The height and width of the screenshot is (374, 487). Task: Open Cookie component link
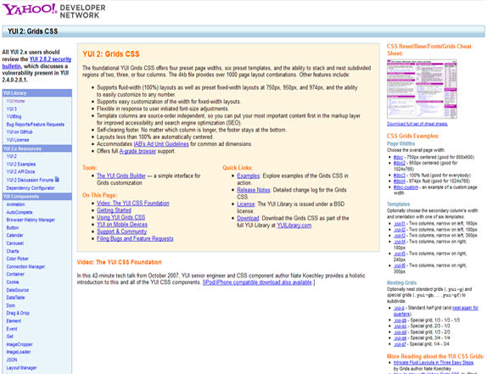(x=13, y=282)
